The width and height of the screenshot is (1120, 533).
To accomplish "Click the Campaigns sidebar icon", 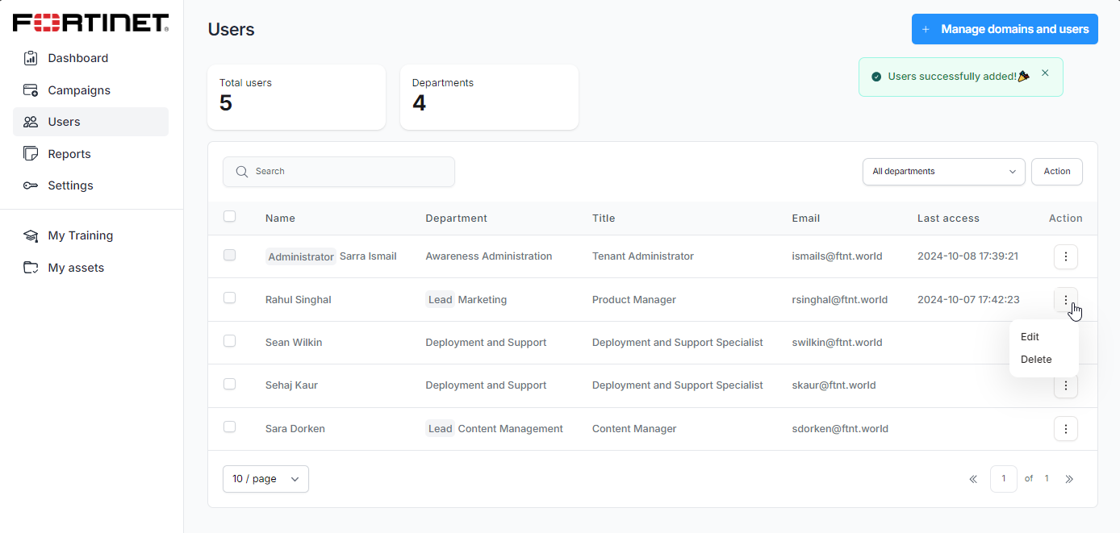I will [31, 90].
